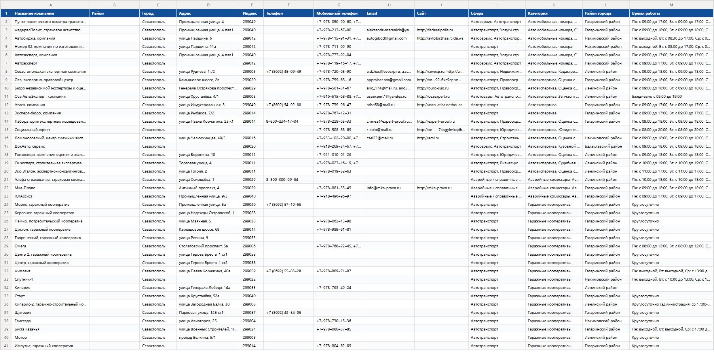This screenshot has height=357, width=714.
Task: Select the row 41 number header
Action: pos(6,346)
